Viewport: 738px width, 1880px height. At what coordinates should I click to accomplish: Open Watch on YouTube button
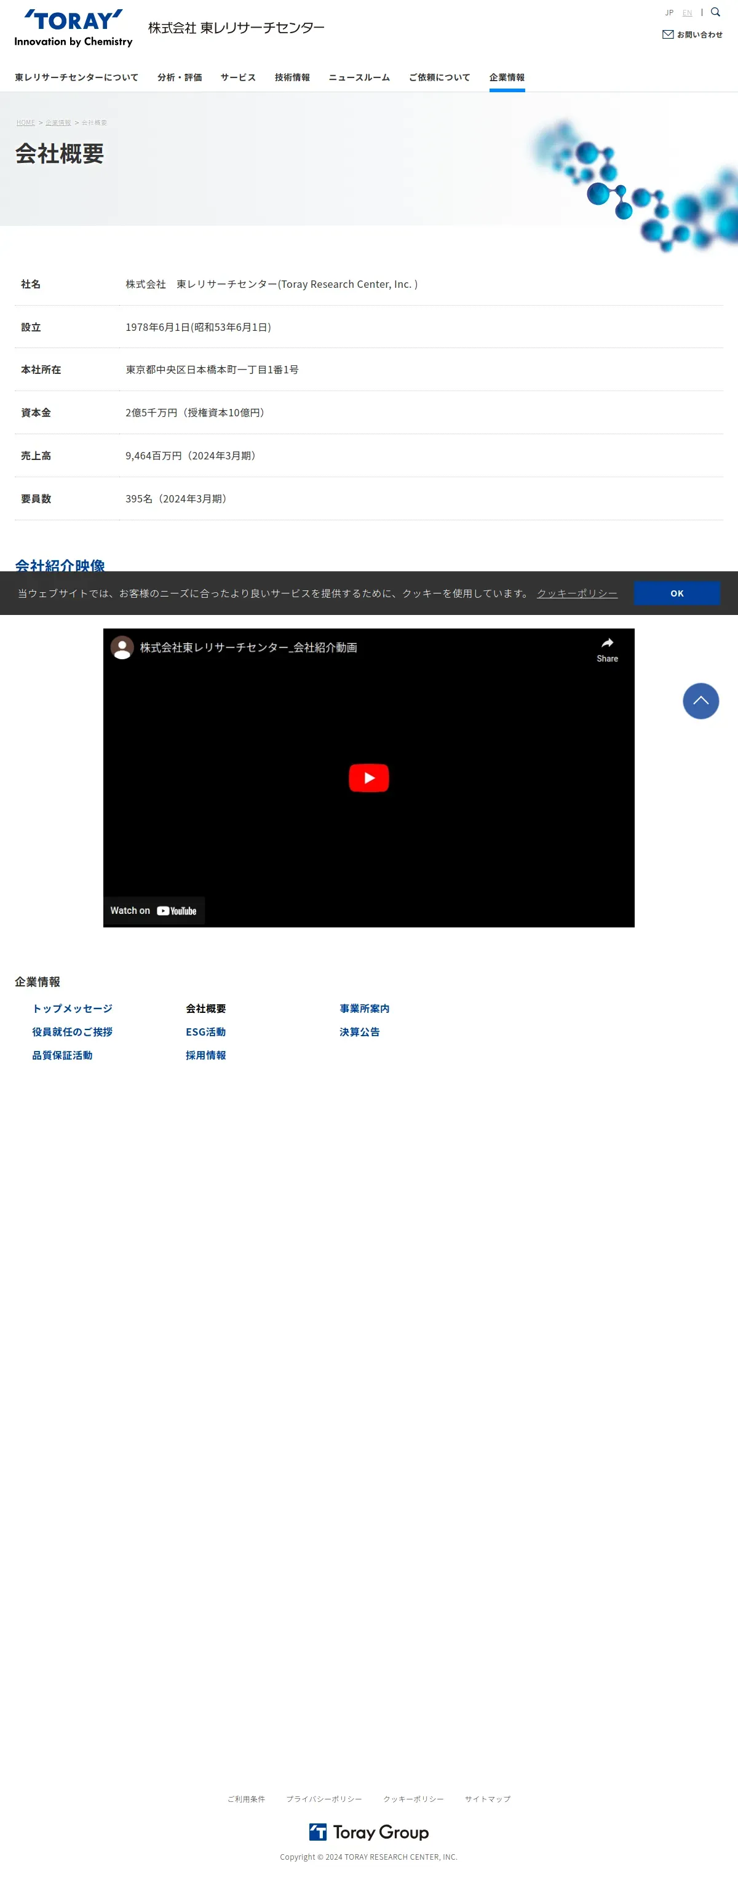[154, 911]
